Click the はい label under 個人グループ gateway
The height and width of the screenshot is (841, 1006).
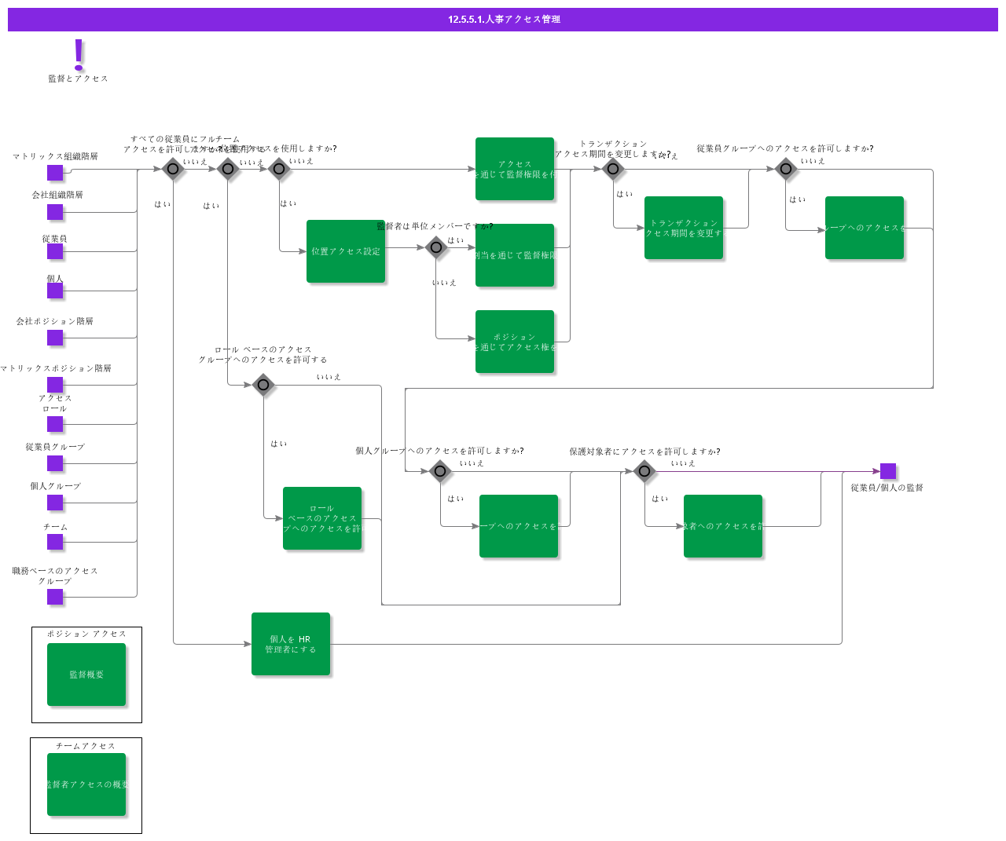(x=456, y=499)
